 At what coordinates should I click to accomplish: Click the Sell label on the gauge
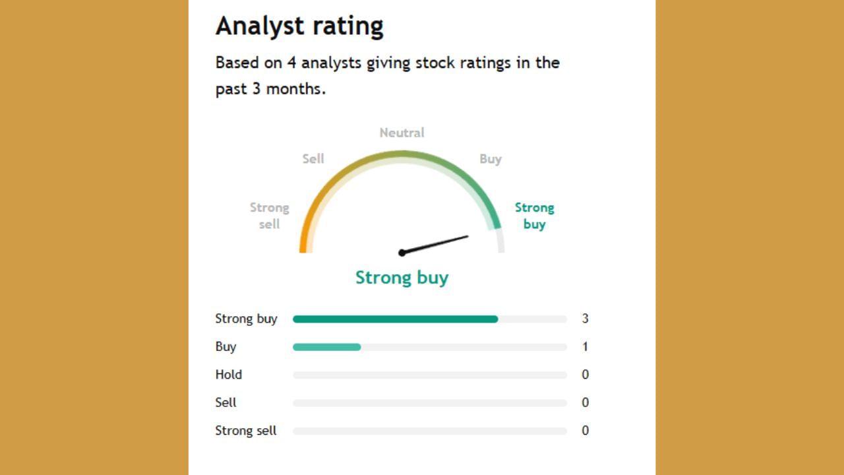pos(313,159)
